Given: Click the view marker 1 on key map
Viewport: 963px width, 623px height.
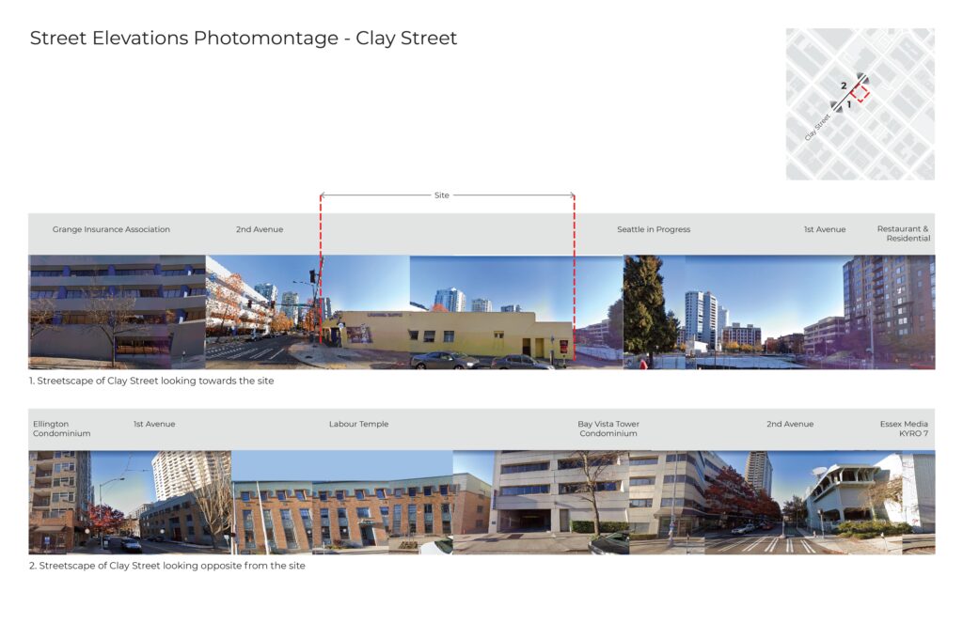Looking at the screenshot, I should coord(849,105).
